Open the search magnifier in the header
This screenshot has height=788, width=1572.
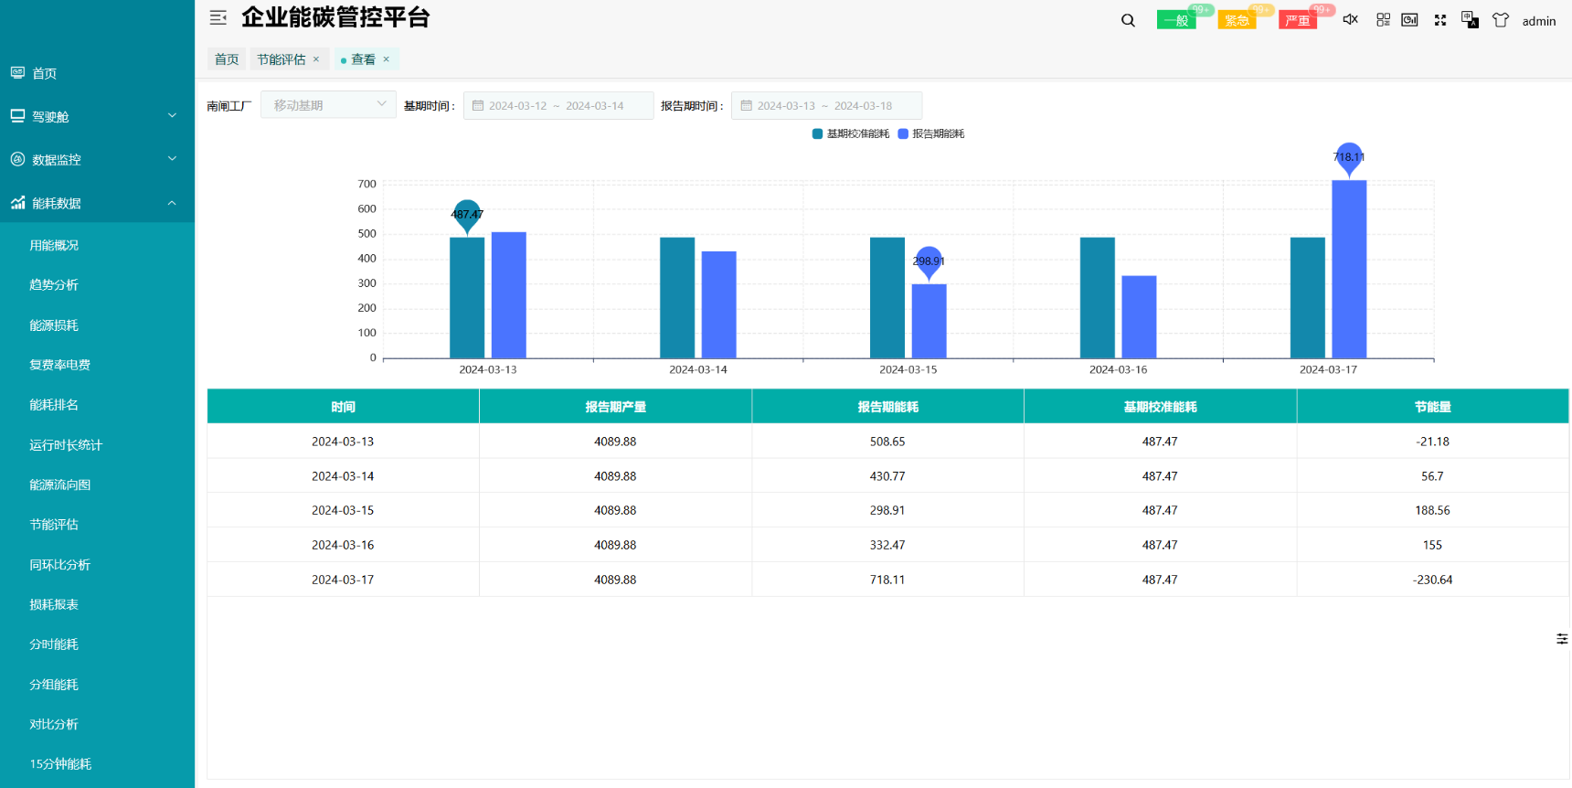1128,20
